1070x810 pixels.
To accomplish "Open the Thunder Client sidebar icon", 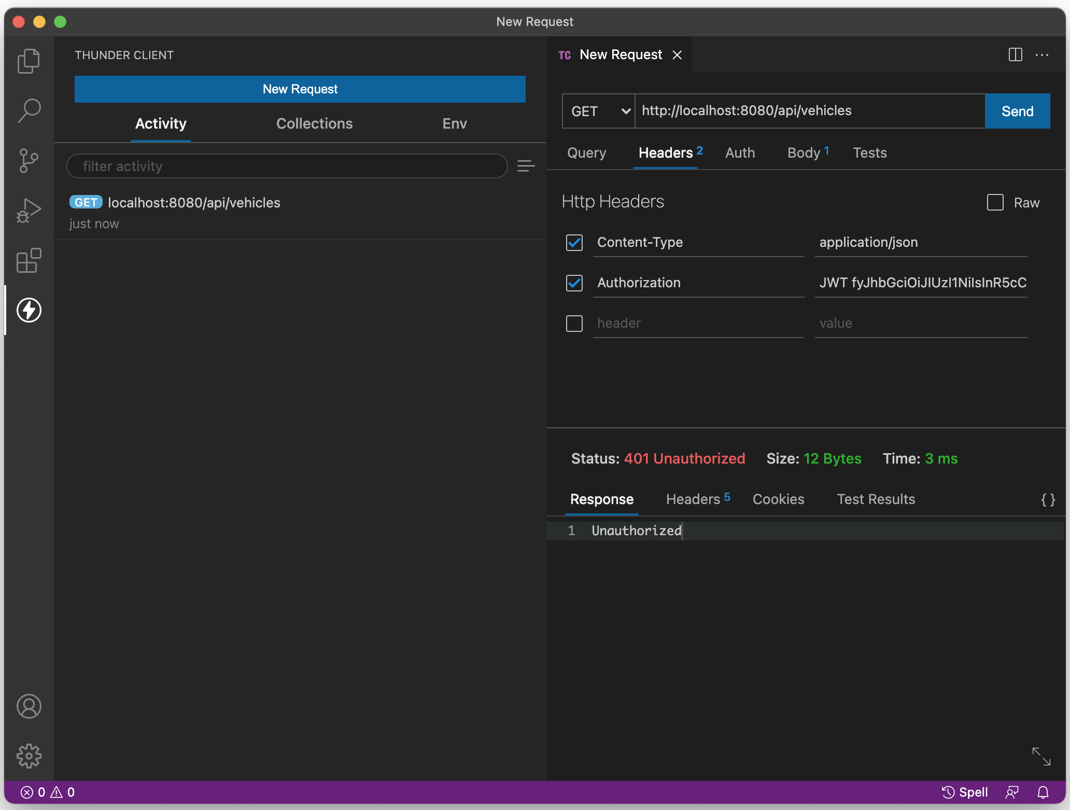I will (29, 310).
